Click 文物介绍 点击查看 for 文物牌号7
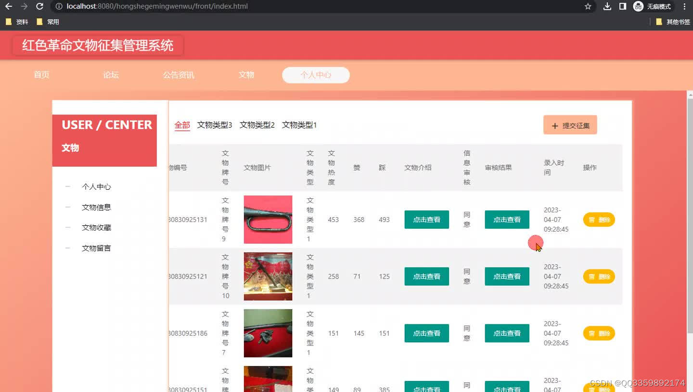The width and height of the screenshot is (693, 392). pyautogui.click(x=427, y=333)
